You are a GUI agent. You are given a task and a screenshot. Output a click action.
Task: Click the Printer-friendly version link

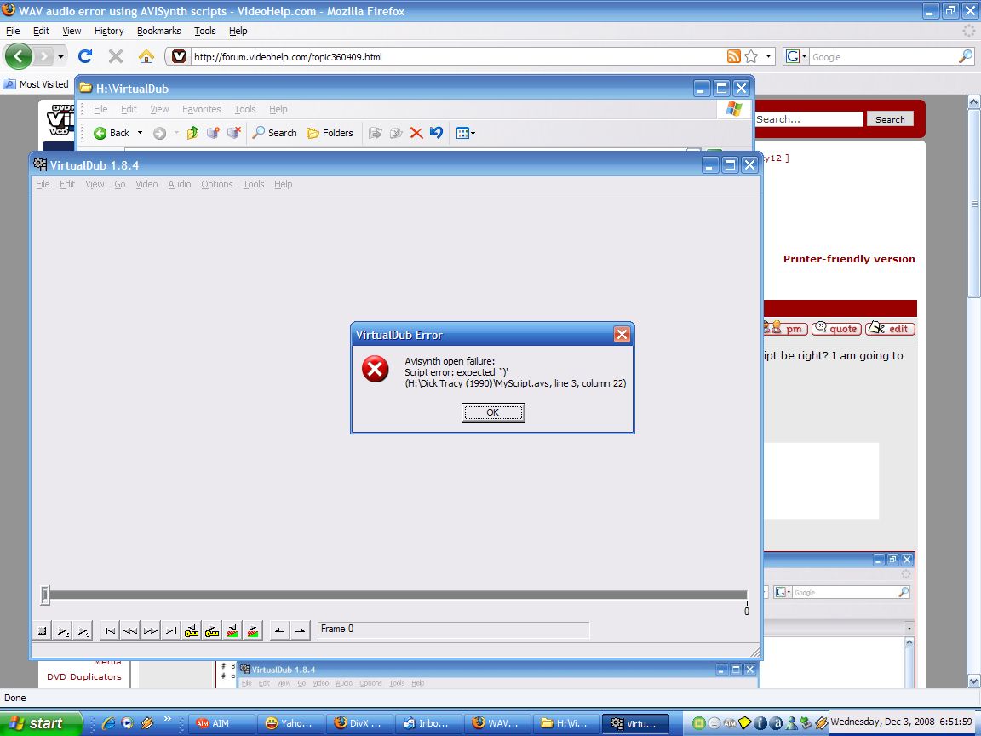pos(849,259)
